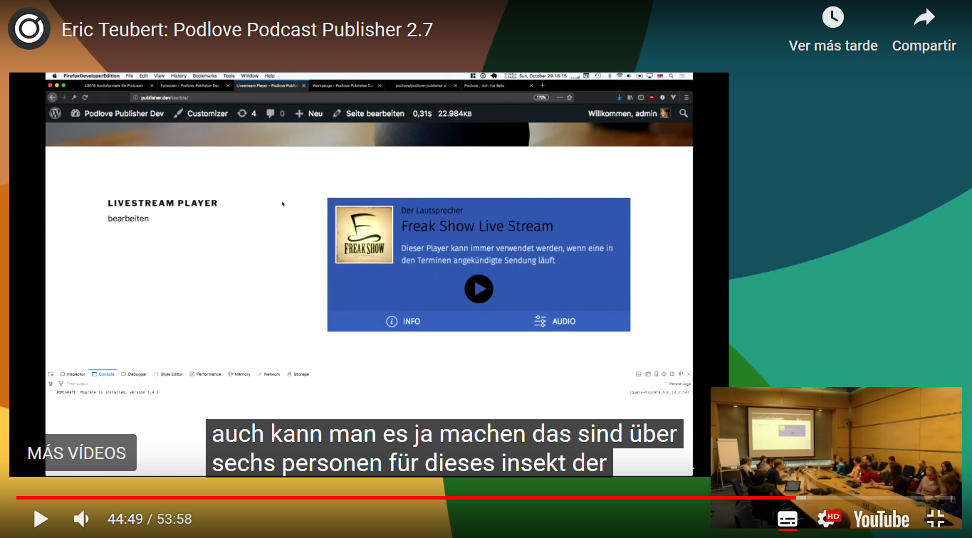Open the HD settings gear

point(828,519)
